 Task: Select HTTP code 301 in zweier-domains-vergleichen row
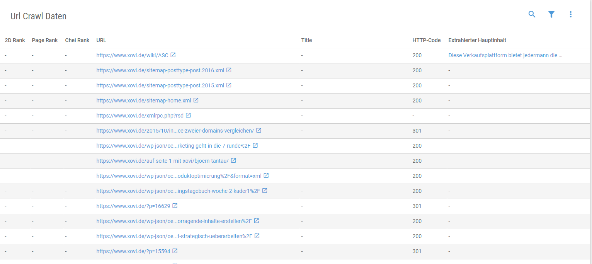[x=417, y=131]
